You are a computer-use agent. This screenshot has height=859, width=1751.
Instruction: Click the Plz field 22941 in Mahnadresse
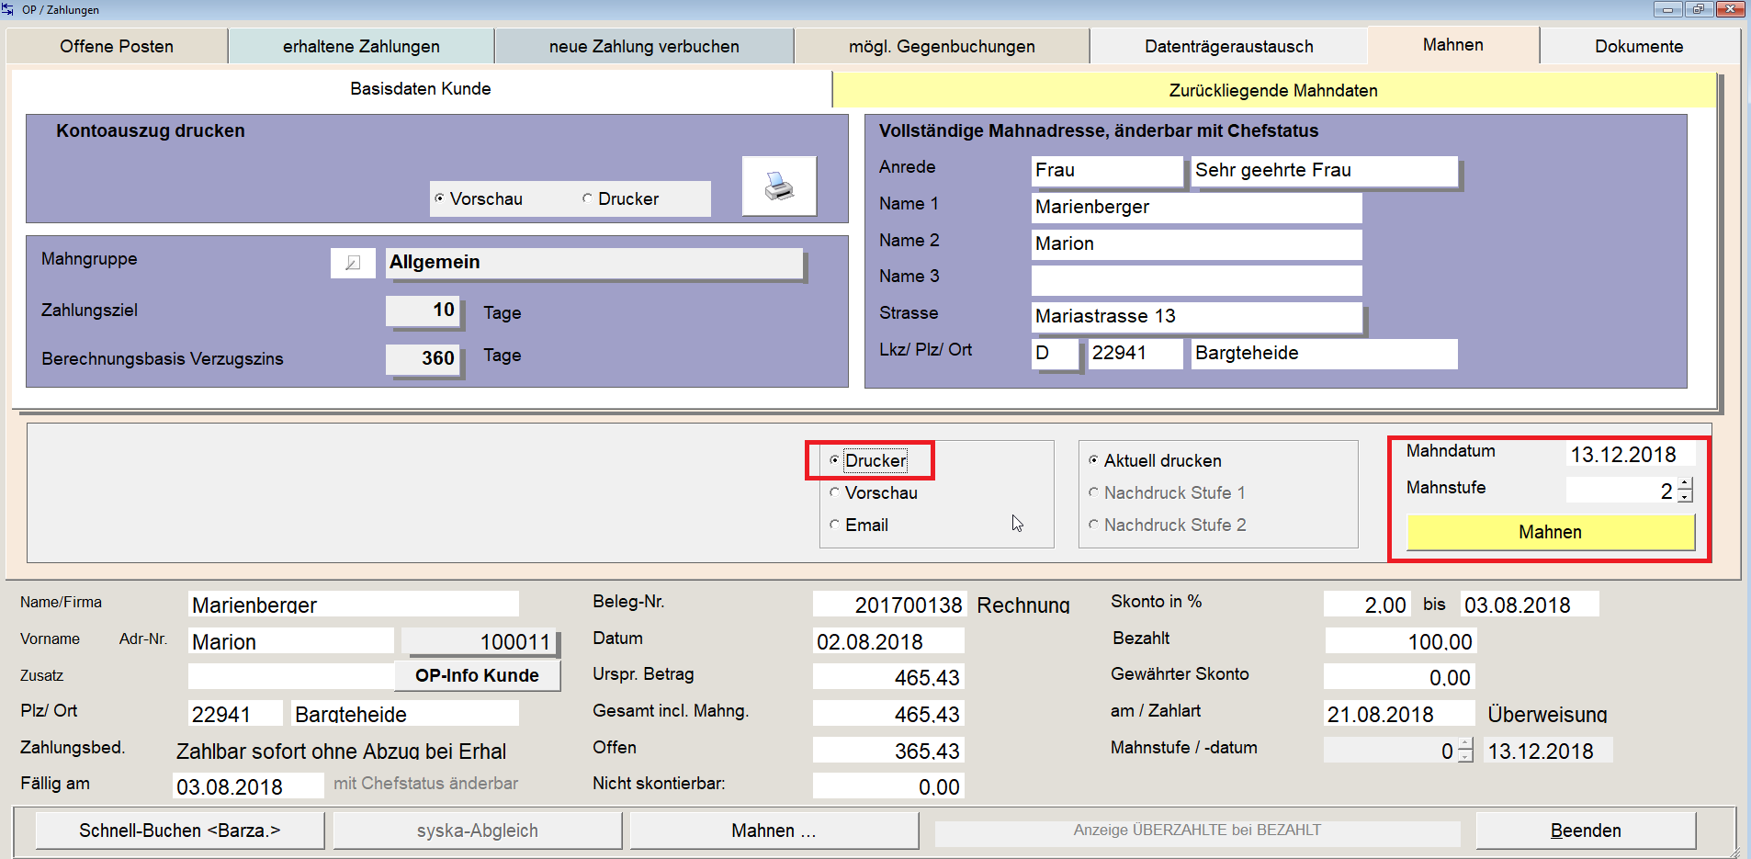(1135, 353)
